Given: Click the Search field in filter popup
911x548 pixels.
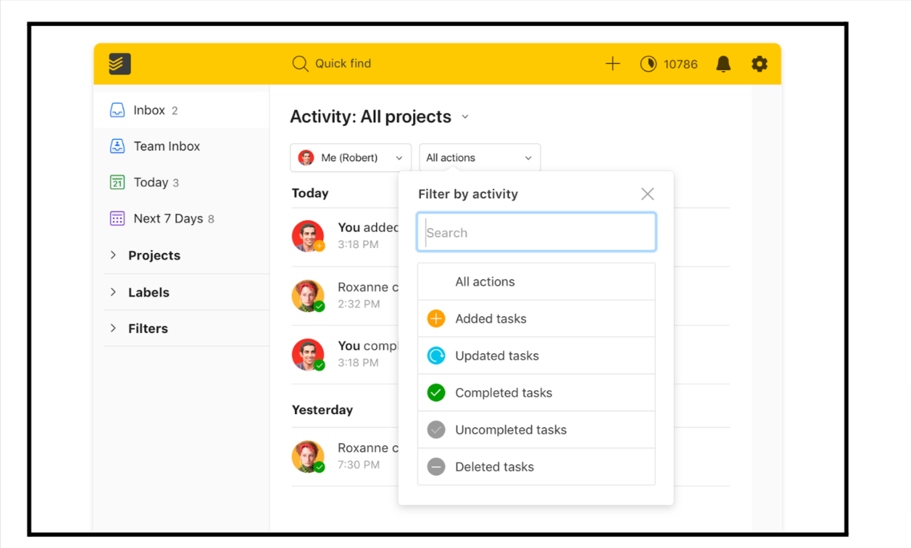Looking at the screenshot, I should point(536,233).
